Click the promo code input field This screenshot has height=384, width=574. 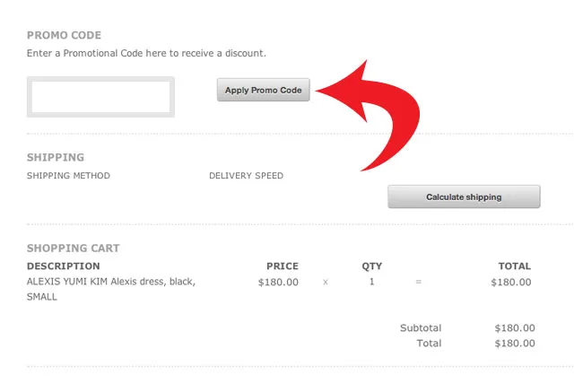[100, 97]
